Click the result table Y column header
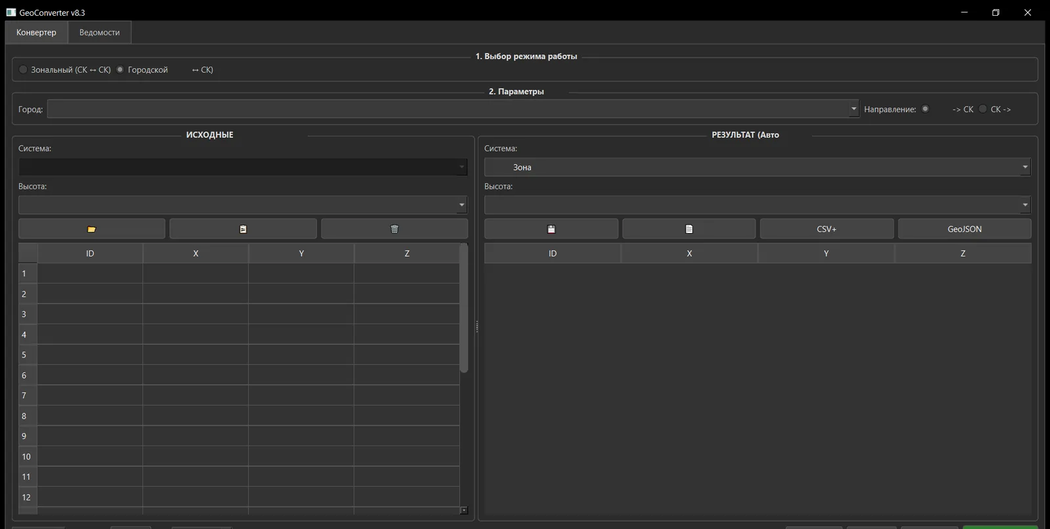 [826, 253]
